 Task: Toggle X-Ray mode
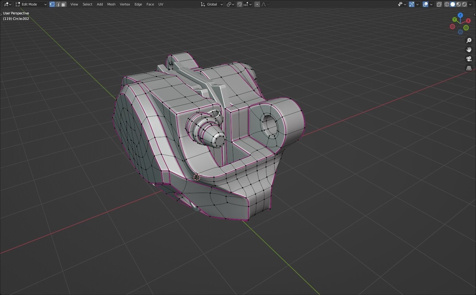tap(439, 4)
